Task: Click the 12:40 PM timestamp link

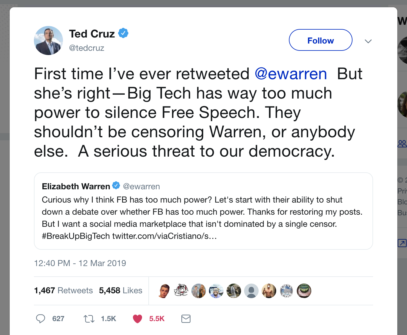Action: (x=80, y=263)
